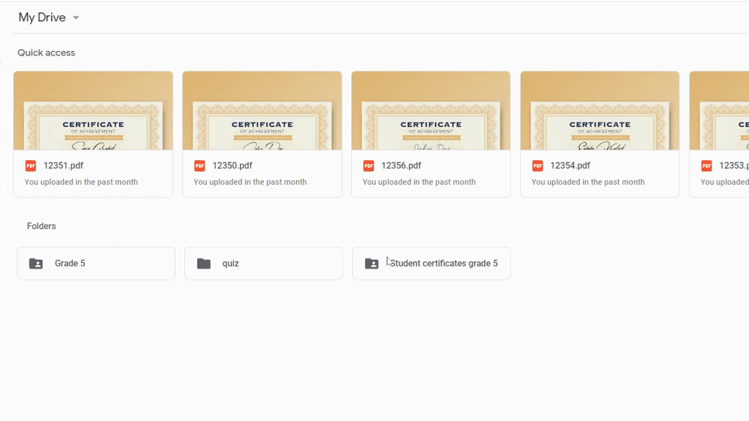
Task: Select the 12356.pdf file name
Action: 401,165
